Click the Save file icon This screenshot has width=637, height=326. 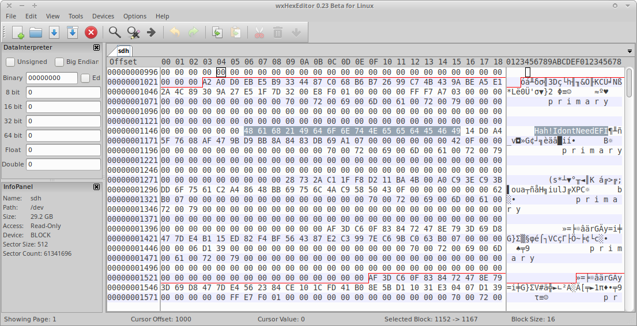click(x=54, y=32)
